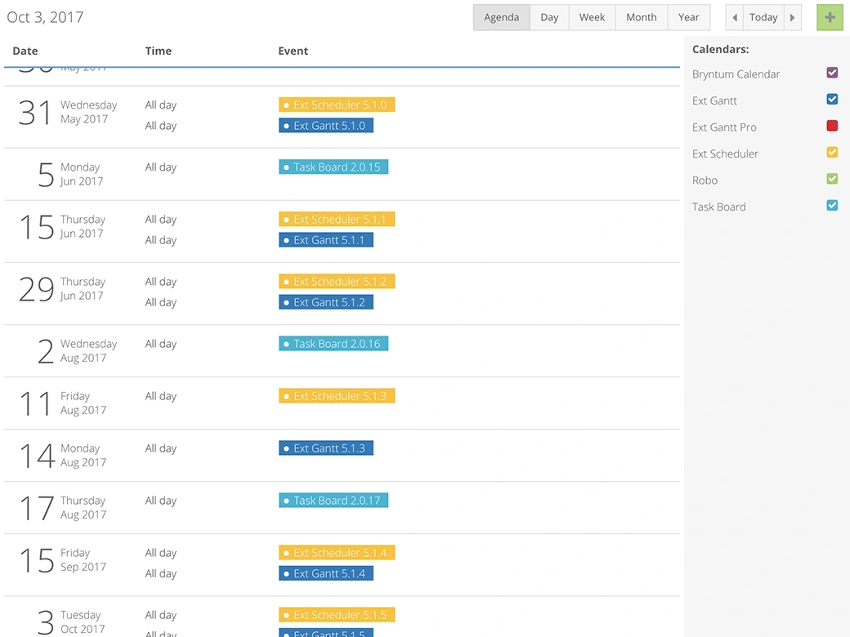The image size is (850, 637).
Task: Open the Ext Scheduler 5.1.3 event
Action: [337, 396]
